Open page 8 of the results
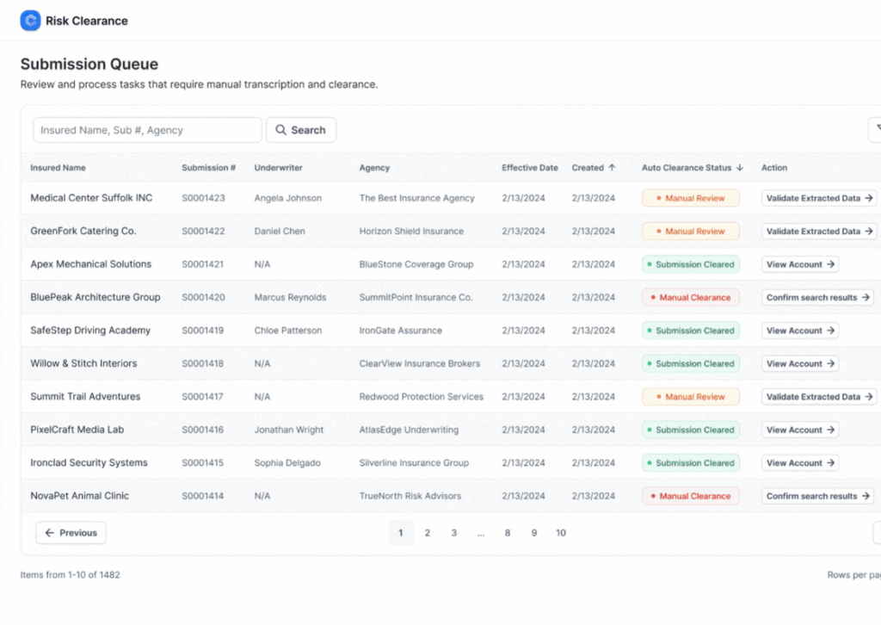This screenshot has width=881, height=625. pyautogui.click(x=508, y=533)
